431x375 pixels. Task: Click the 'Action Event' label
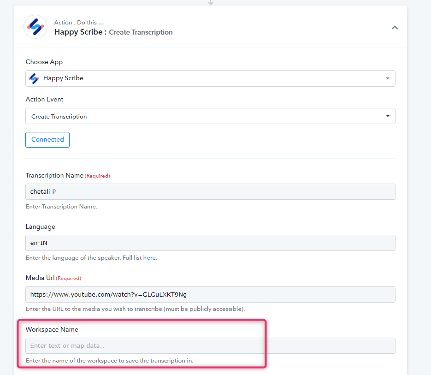44,99
